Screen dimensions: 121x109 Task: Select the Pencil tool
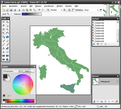pos(4,44)
